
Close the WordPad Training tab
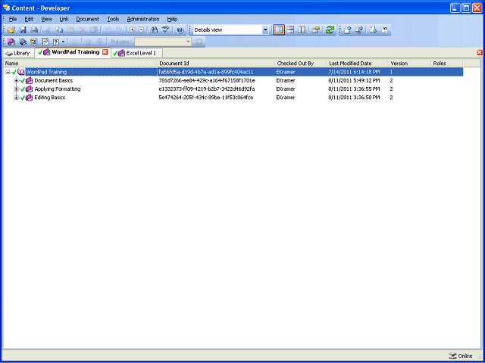click(105, 52)
